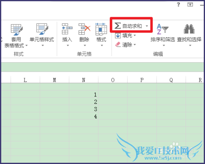
Task: Click the Cell Styles (单元格样式) icon
Action: point(42,29)
